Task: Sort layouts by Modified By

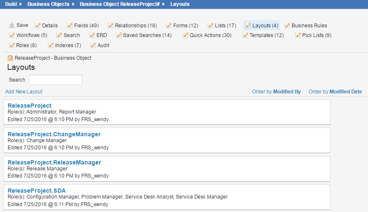Action: pyautogui.click(x=287, y=92)
